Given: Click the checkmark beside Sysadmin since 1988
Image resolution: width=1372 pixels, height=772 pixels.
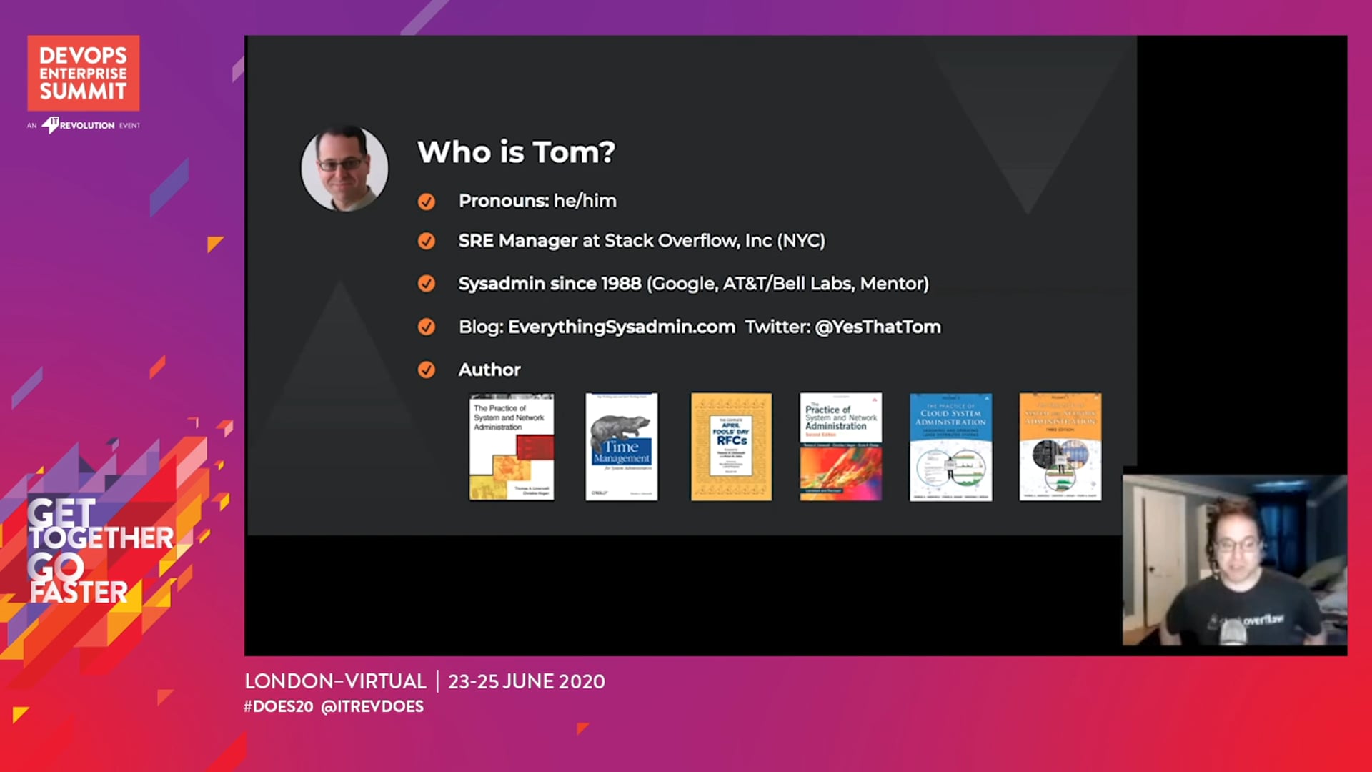Looking at the screenshot, I should tap(427, 284).
